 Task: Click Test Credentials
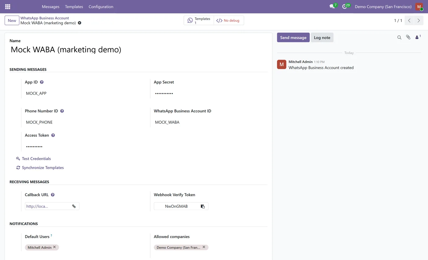pyautogui.click(x=34, y=159)
